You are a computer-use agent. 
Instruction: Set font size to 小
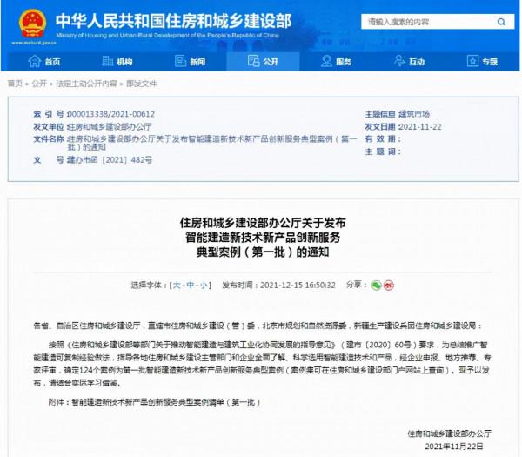tap(204, 286)
